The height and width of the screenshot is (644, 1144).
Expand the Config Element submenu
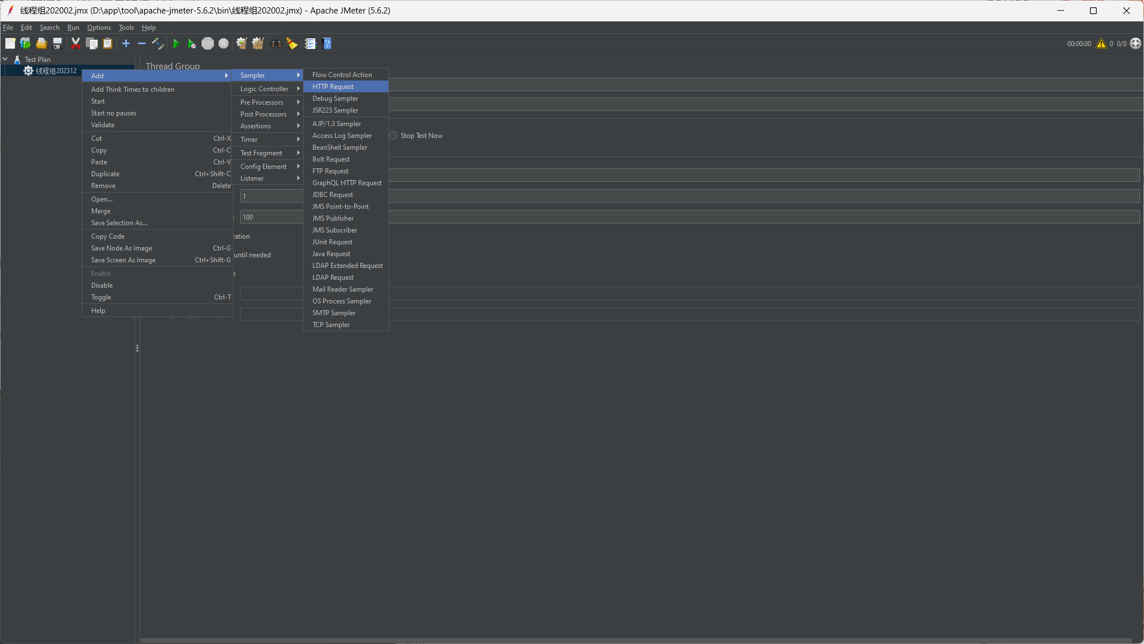267,166
